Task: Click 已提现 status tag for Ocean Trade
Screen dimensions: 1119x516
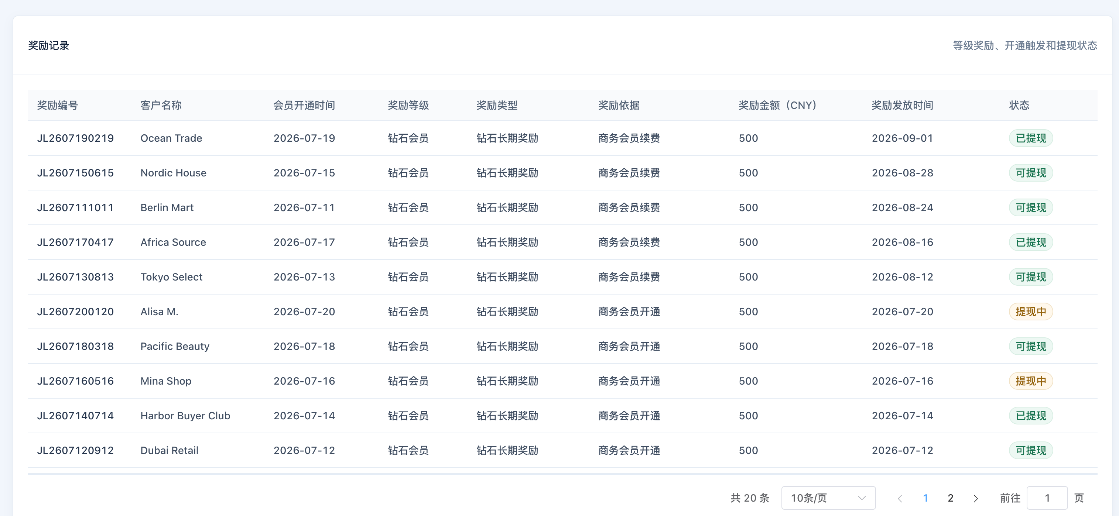Action: click(x=1030, y=138)
